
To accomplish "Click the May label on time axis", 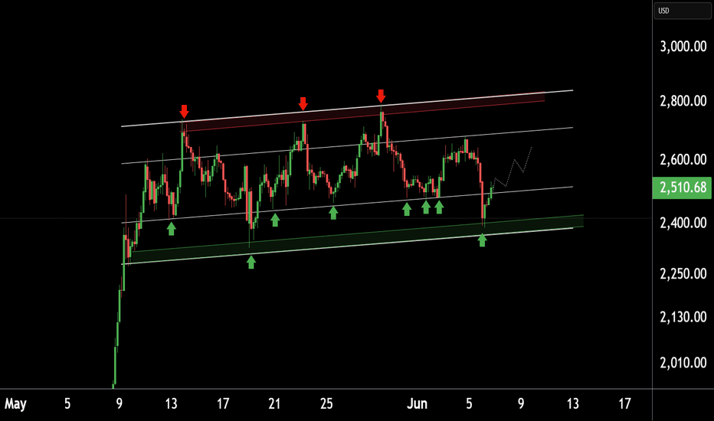I will tap(15, 403).
